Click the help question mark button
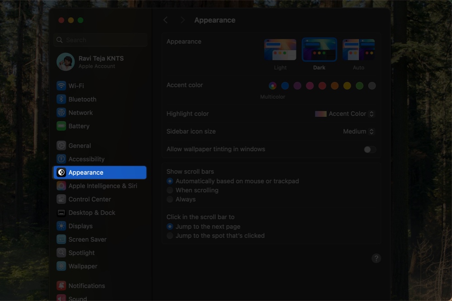 point(376,258)
